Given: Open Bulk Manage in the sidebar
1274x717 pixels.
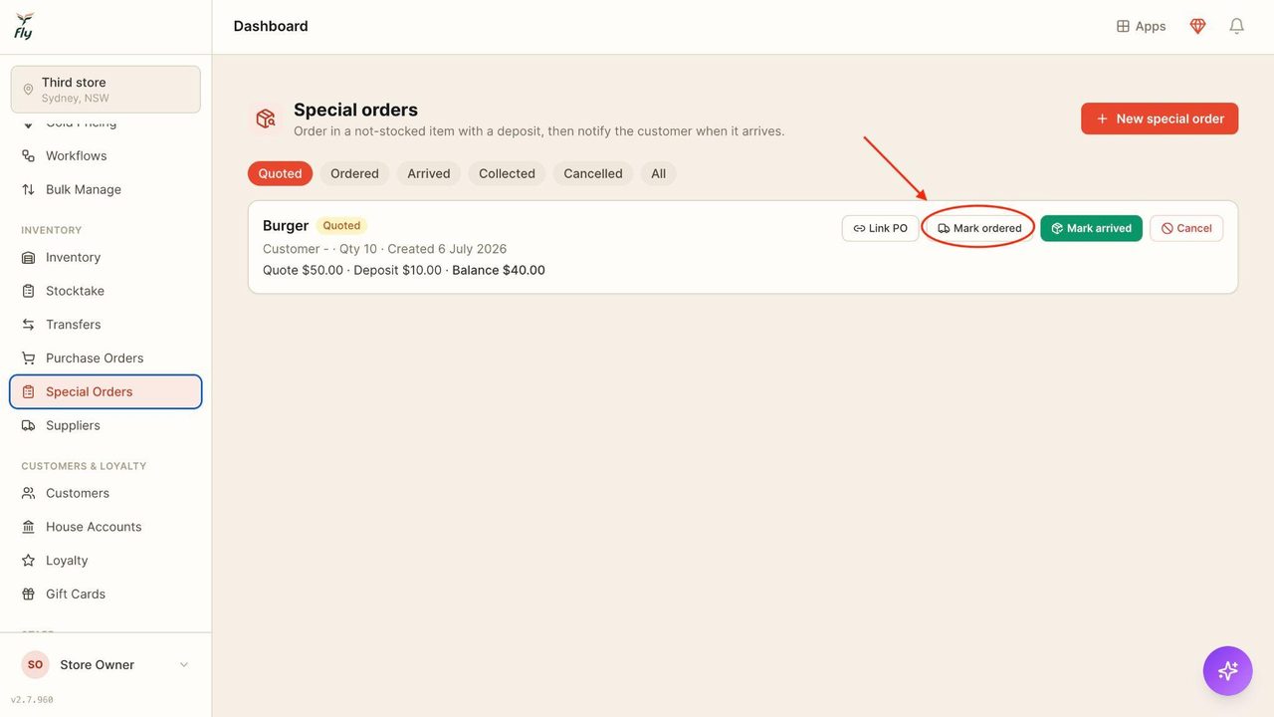Looking at the screenshot, I should (x=106, y=189).
